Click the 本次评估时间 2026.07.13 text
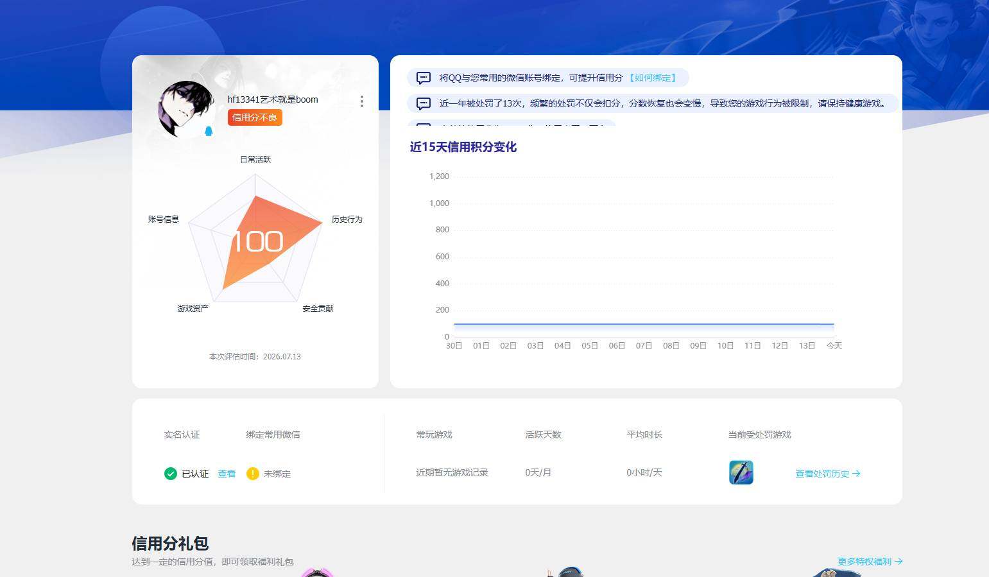989x577 pixels. 255,357
